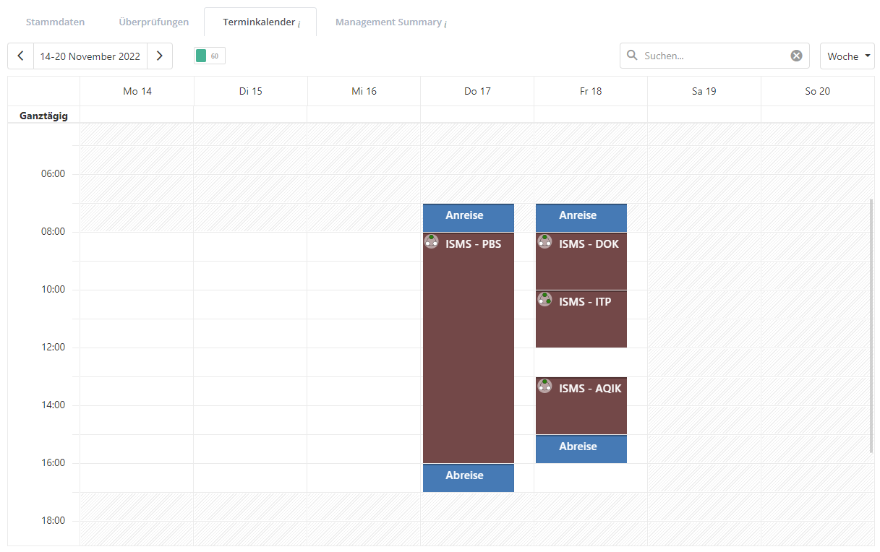Click audit icon on ISMS - DOK event
Image resolution: width=880 pixels, height=552 pixels.
pos(544,242)
